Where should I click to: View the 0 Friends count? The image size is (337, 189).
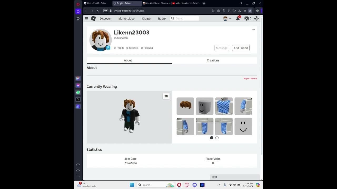[x=119, y=48]
